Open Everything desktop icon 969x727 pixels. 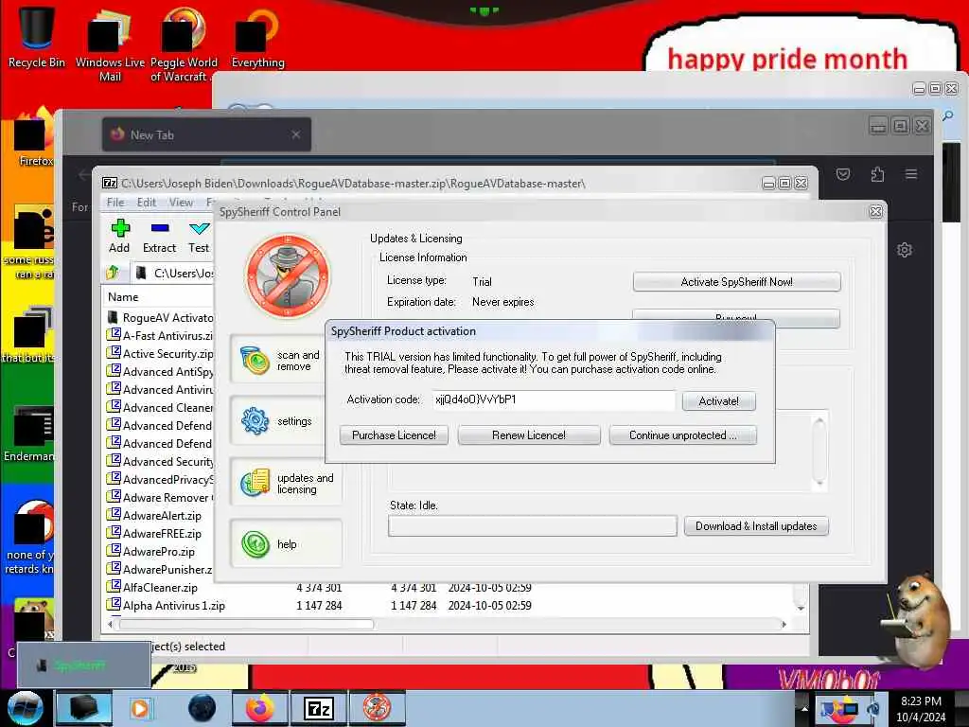click(x=257, y=38)
